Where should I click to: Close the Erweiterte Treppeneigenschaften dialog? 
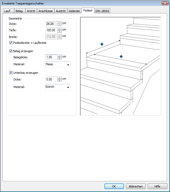165,3
